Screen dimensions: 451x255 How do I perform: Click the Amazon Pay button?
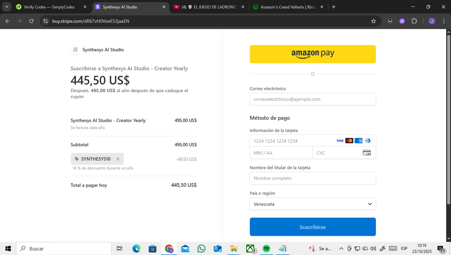coord(313,54)
